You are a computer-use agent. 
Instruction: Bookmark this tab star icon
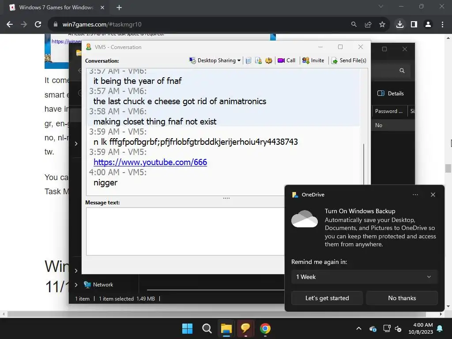pyautogui.click(x=382, y=25)
